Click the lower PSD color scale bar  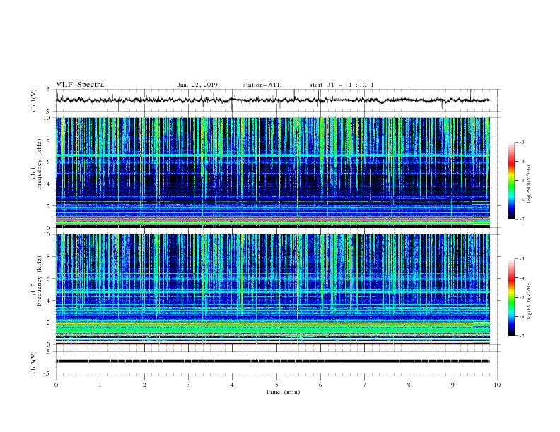(511, 297)
